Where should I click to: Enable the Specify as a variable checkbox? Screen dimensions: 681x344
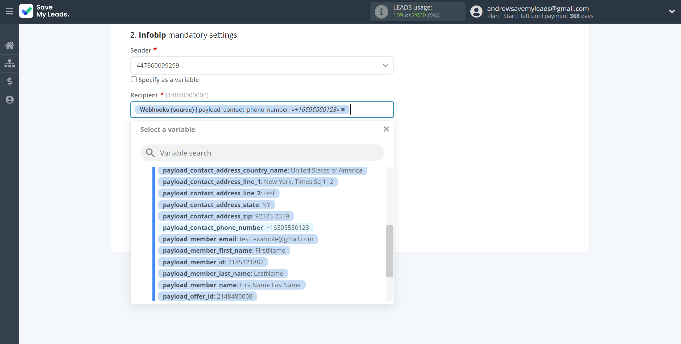pyautogui.click(x=134, y=79)
